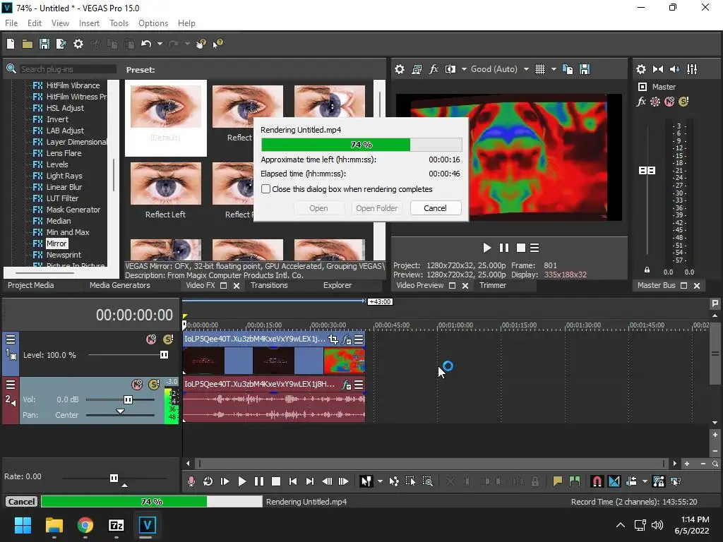Select the Reflect Left preset thumbnail
This screenshot has width=723, height=542.
click(165, 183)
